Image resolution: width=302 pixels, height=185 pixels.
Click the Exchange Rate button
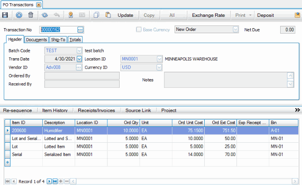pos(208,15)
